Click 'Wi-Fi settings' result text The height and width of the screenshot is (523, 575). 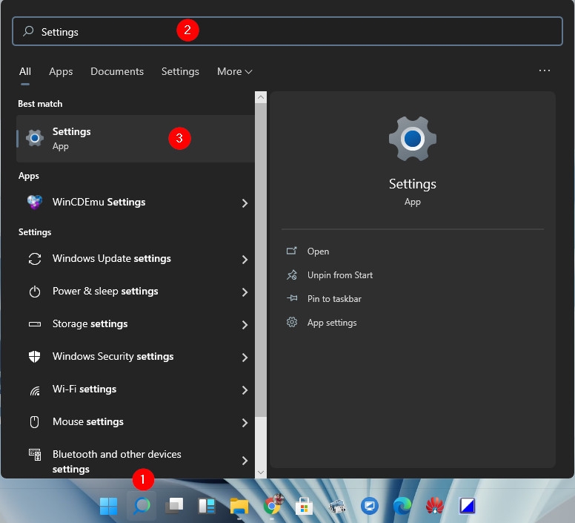point(84,389)
